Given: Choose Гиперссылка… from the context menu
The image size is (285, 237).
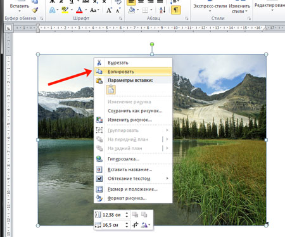Looking at the screenshot, I should coord(133,159).
